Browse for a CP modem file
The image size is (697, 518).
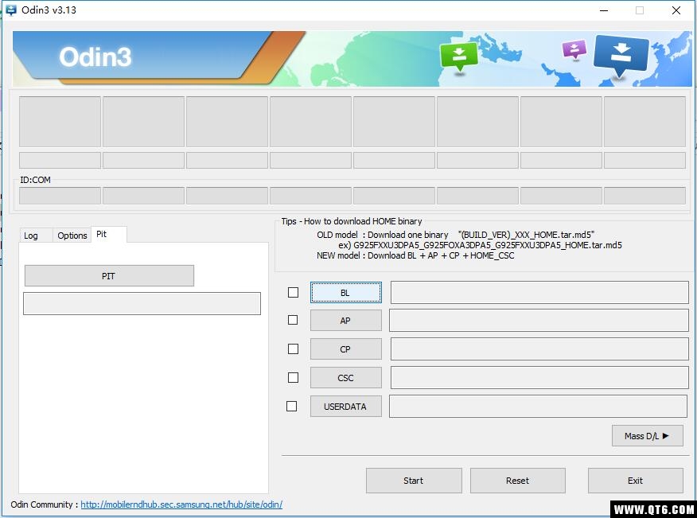tap(346, 349)
